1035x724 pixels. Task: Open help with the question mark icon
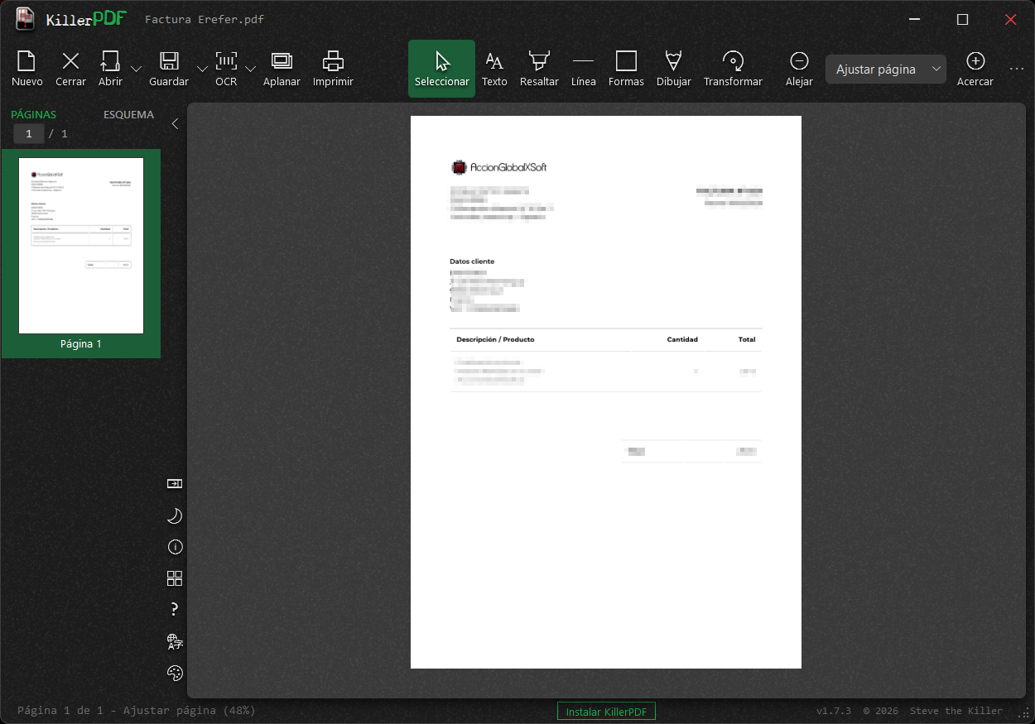click(x=175, y=610)
